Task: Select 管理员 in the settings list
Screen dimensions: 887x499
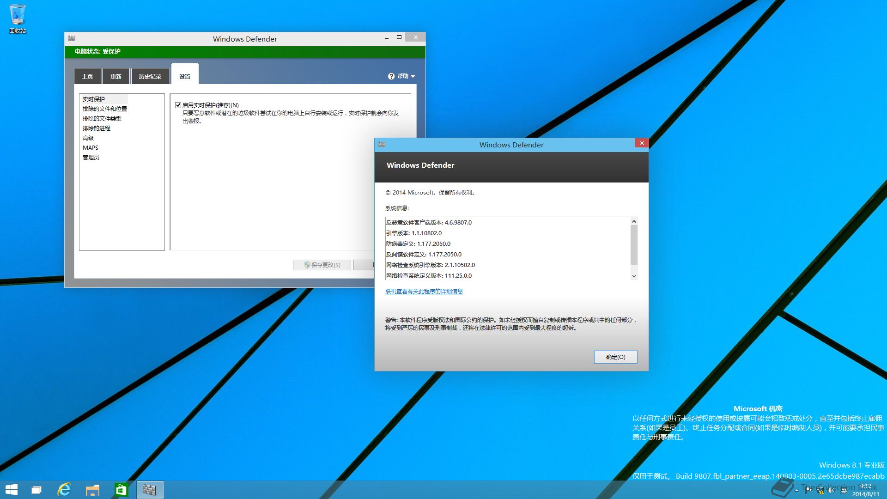Action: 91,157
